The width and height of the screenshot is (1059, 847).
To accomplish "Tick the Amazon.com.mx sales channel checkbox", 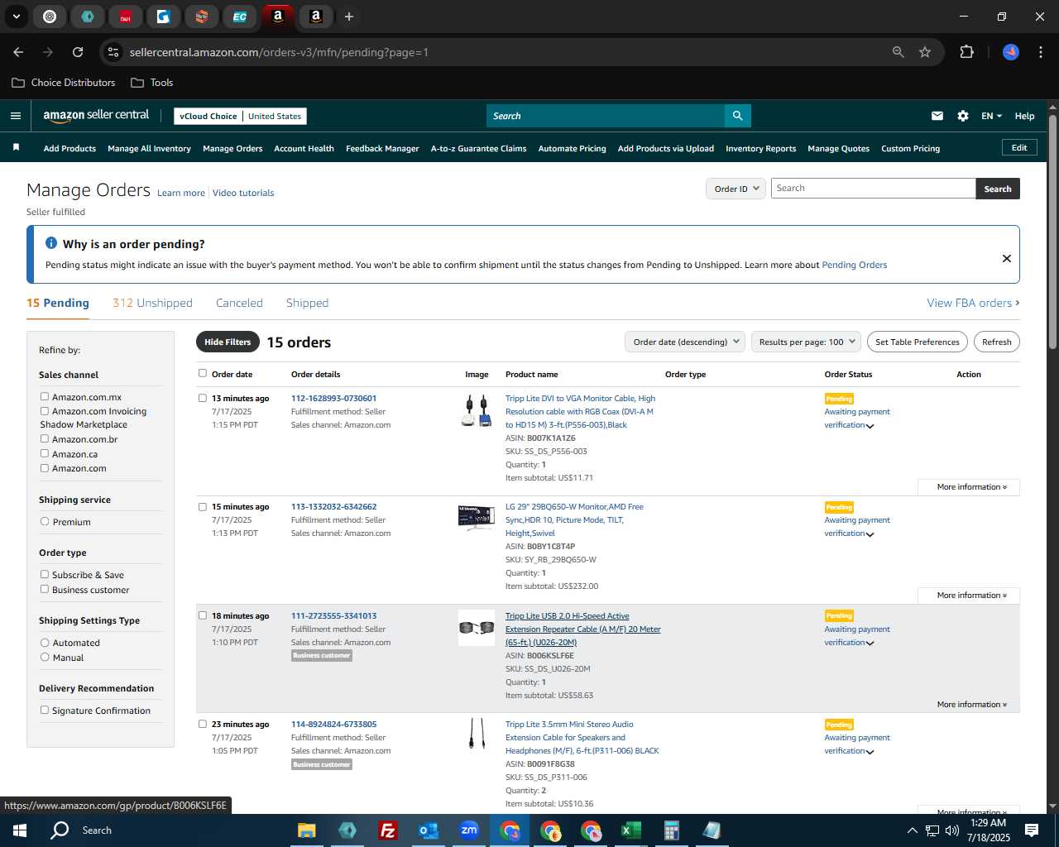I will (x=45, y=396).
